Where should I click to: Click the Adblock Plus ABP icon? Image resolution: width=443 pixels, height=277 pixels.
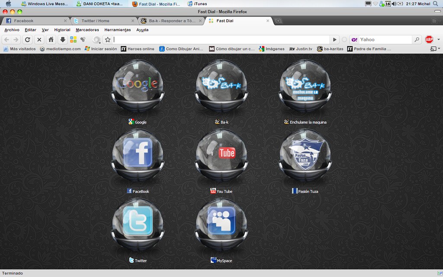[429, 39]
